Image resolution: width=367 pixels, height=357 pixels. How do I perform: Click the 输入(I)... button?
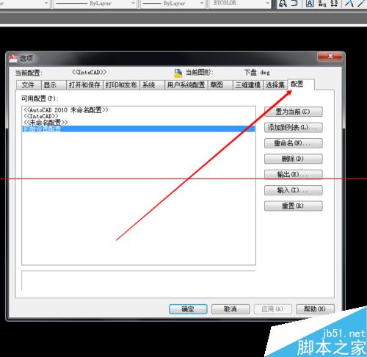pyautogui.click(x=294, y=190)
